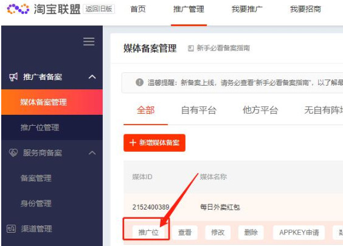The height and width of the screenshot is (246, 343).
Task: Click the Taobao Alliance logo icon
Action: coord(18,9)
